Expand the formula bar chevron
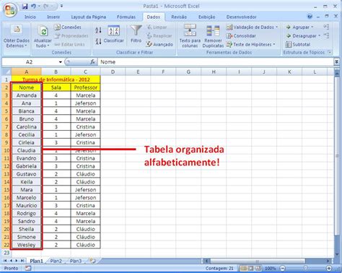The image size is (342, 273). tap(336, 62)
